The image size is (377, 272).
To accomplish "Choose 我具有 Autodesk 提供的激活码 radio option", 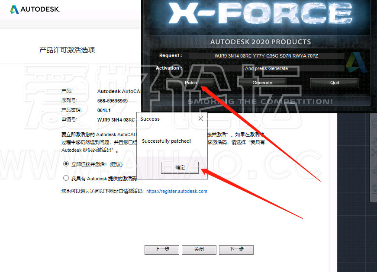I will point(66,178).
